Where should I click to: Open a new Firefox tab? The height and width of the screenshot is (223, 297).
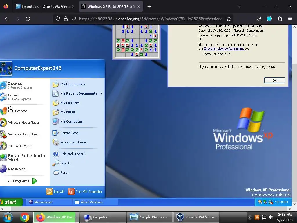(149, 7)
